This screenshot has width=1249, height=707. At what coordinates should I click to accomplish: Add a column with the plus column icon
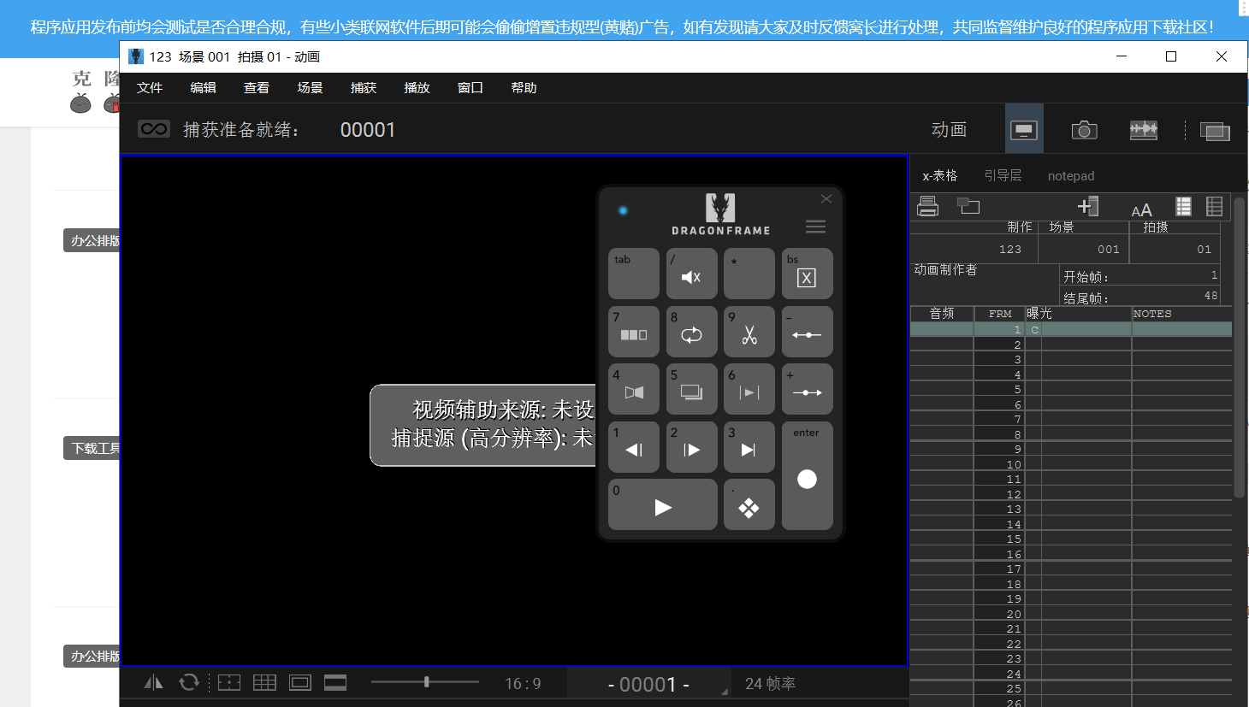[x=1087, y=206]
